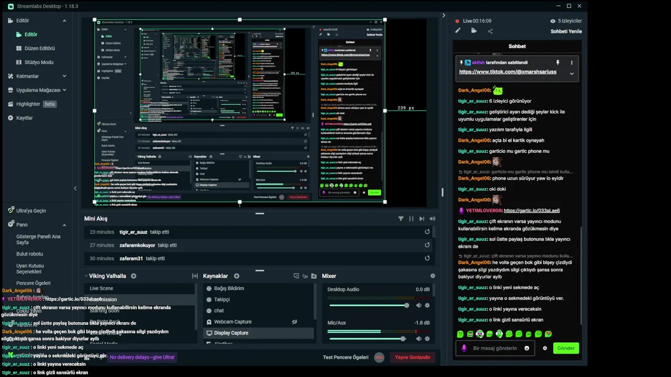Replay the zafaramkokuyor follow alert
This screenshot has width=671, height=377.
pyautogui.click(x=427, y=245)
